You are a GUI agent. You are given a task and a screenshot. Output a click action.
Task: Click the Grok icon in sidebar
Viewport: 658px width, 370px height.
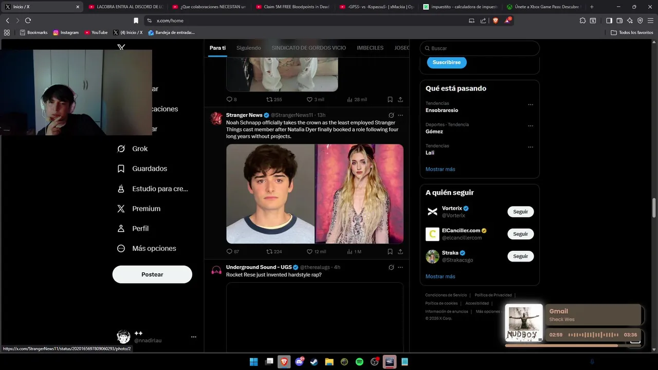coord(121,149)
